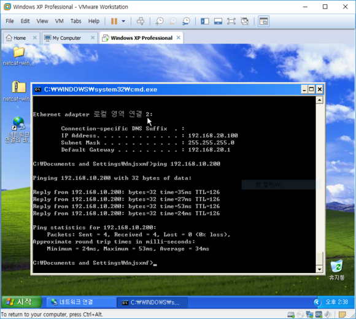Open the Help menu
This screenshot has height=319, width=356.
pos(94,21)
